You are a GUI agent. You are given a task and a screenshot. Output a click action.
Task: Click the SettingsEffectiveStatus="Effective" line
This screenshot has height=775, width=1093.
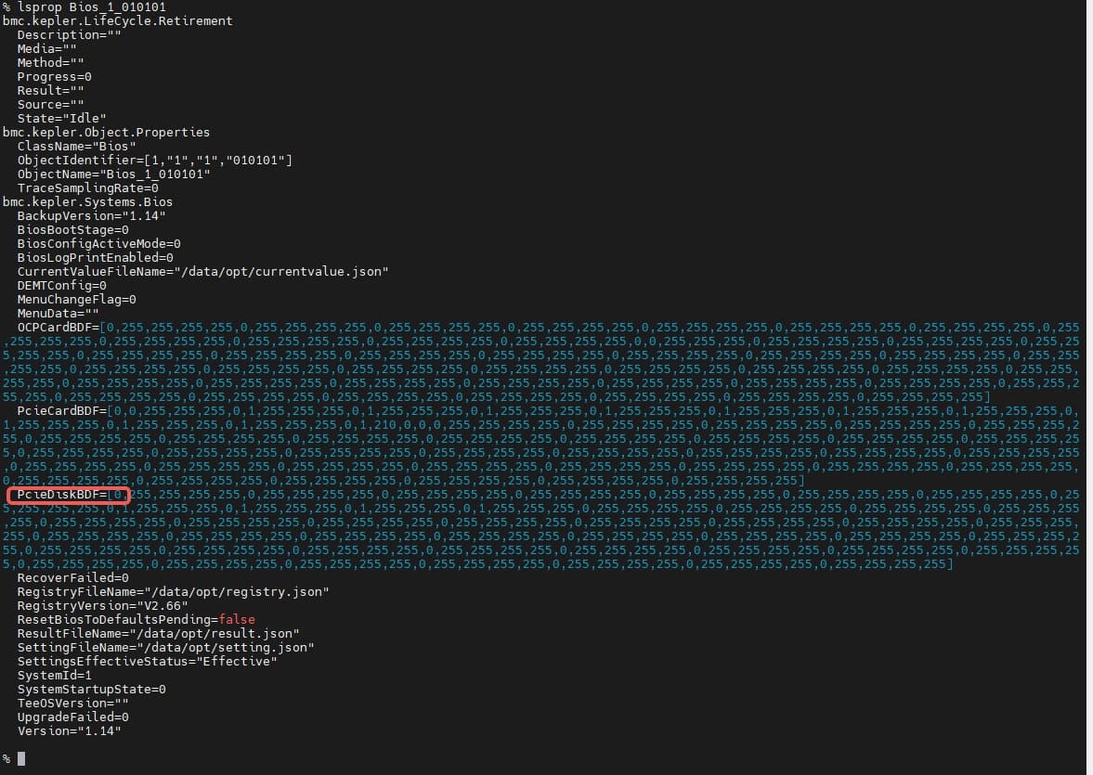(147, 661)
